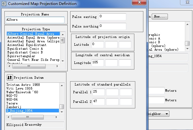The image size is (193, 130).
Task: Click datum list horizontal scroll left arrow
Action: point(8,117)
